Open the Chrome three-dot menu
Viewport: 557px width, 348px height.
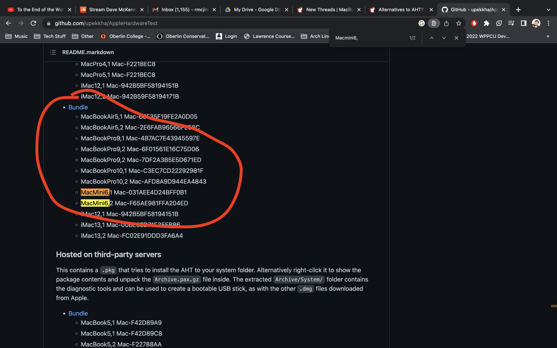[548, 23]
